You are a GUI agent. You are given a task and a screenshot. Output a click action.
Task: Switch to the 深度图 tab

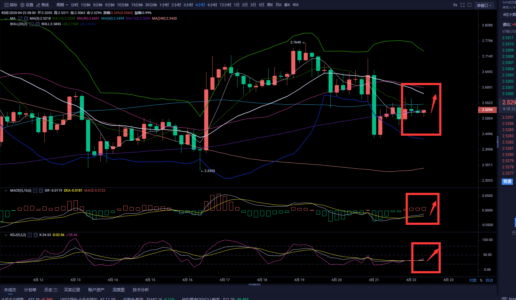(118, 290)
